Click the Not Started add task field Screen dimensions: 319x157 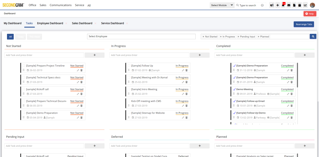[x=44, y=55]
